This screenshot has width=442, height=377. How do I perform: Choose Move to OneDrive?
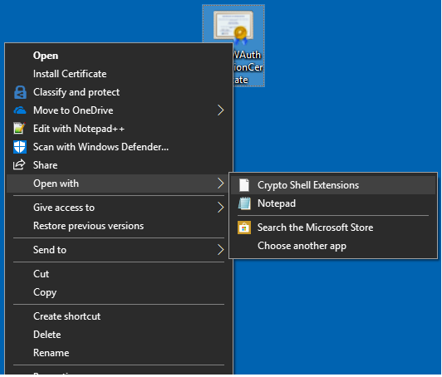(x=119, y=110)
